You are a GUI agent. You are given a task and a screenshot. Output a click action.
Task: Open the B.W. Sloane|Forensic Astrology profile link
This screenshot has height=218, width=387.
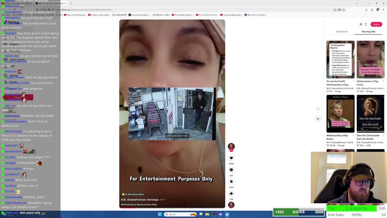[x=140, y=200]
